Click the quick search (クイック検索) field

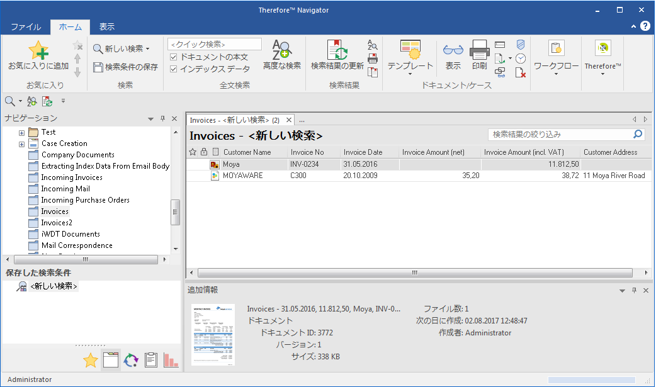click(x=215, y=44)
